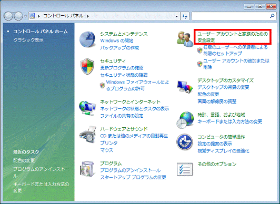Expand the arrow after コントロール パネル breadcrumb
Image resolution: width=280 pixels, height=204 pixels.
pos(88,16)
